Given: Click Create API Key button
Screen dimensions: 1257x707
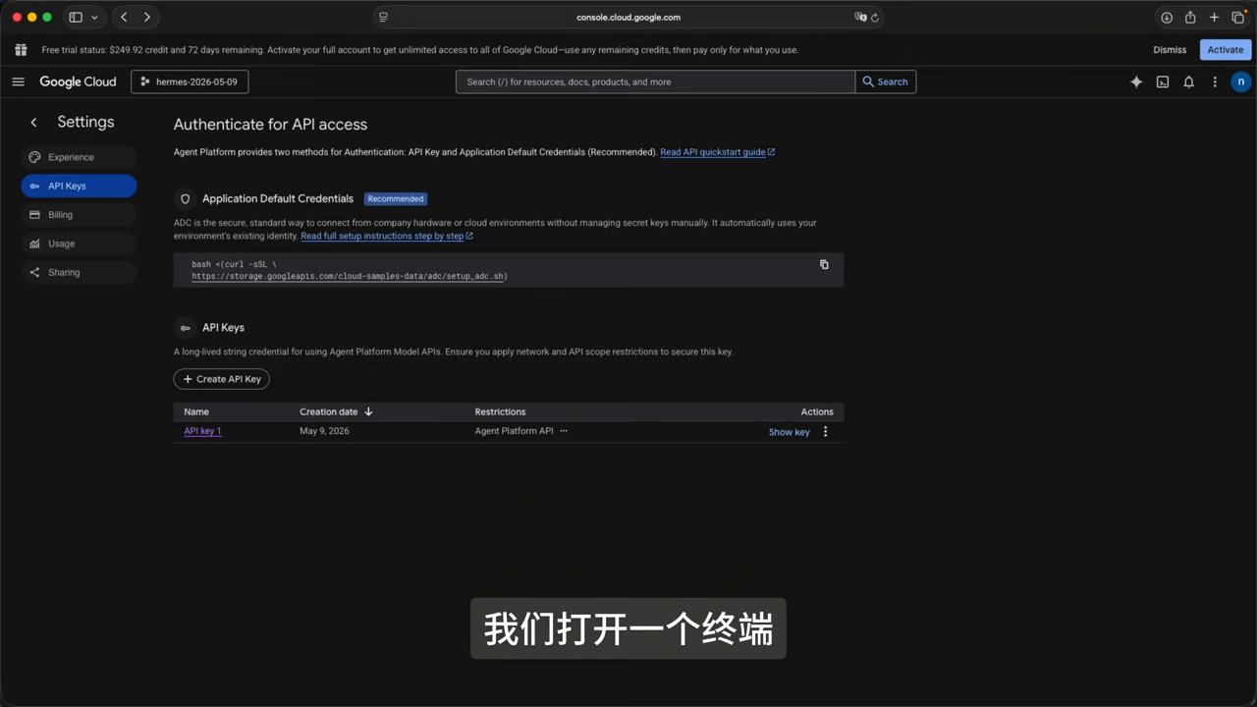Looking at the screenshot, I should 222,379.
